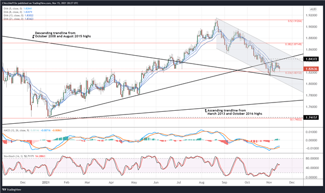The width and height of the screenshot is (325, 193).
Task: Click the 1.84372 price label on axis
Action: pos(311,59)
